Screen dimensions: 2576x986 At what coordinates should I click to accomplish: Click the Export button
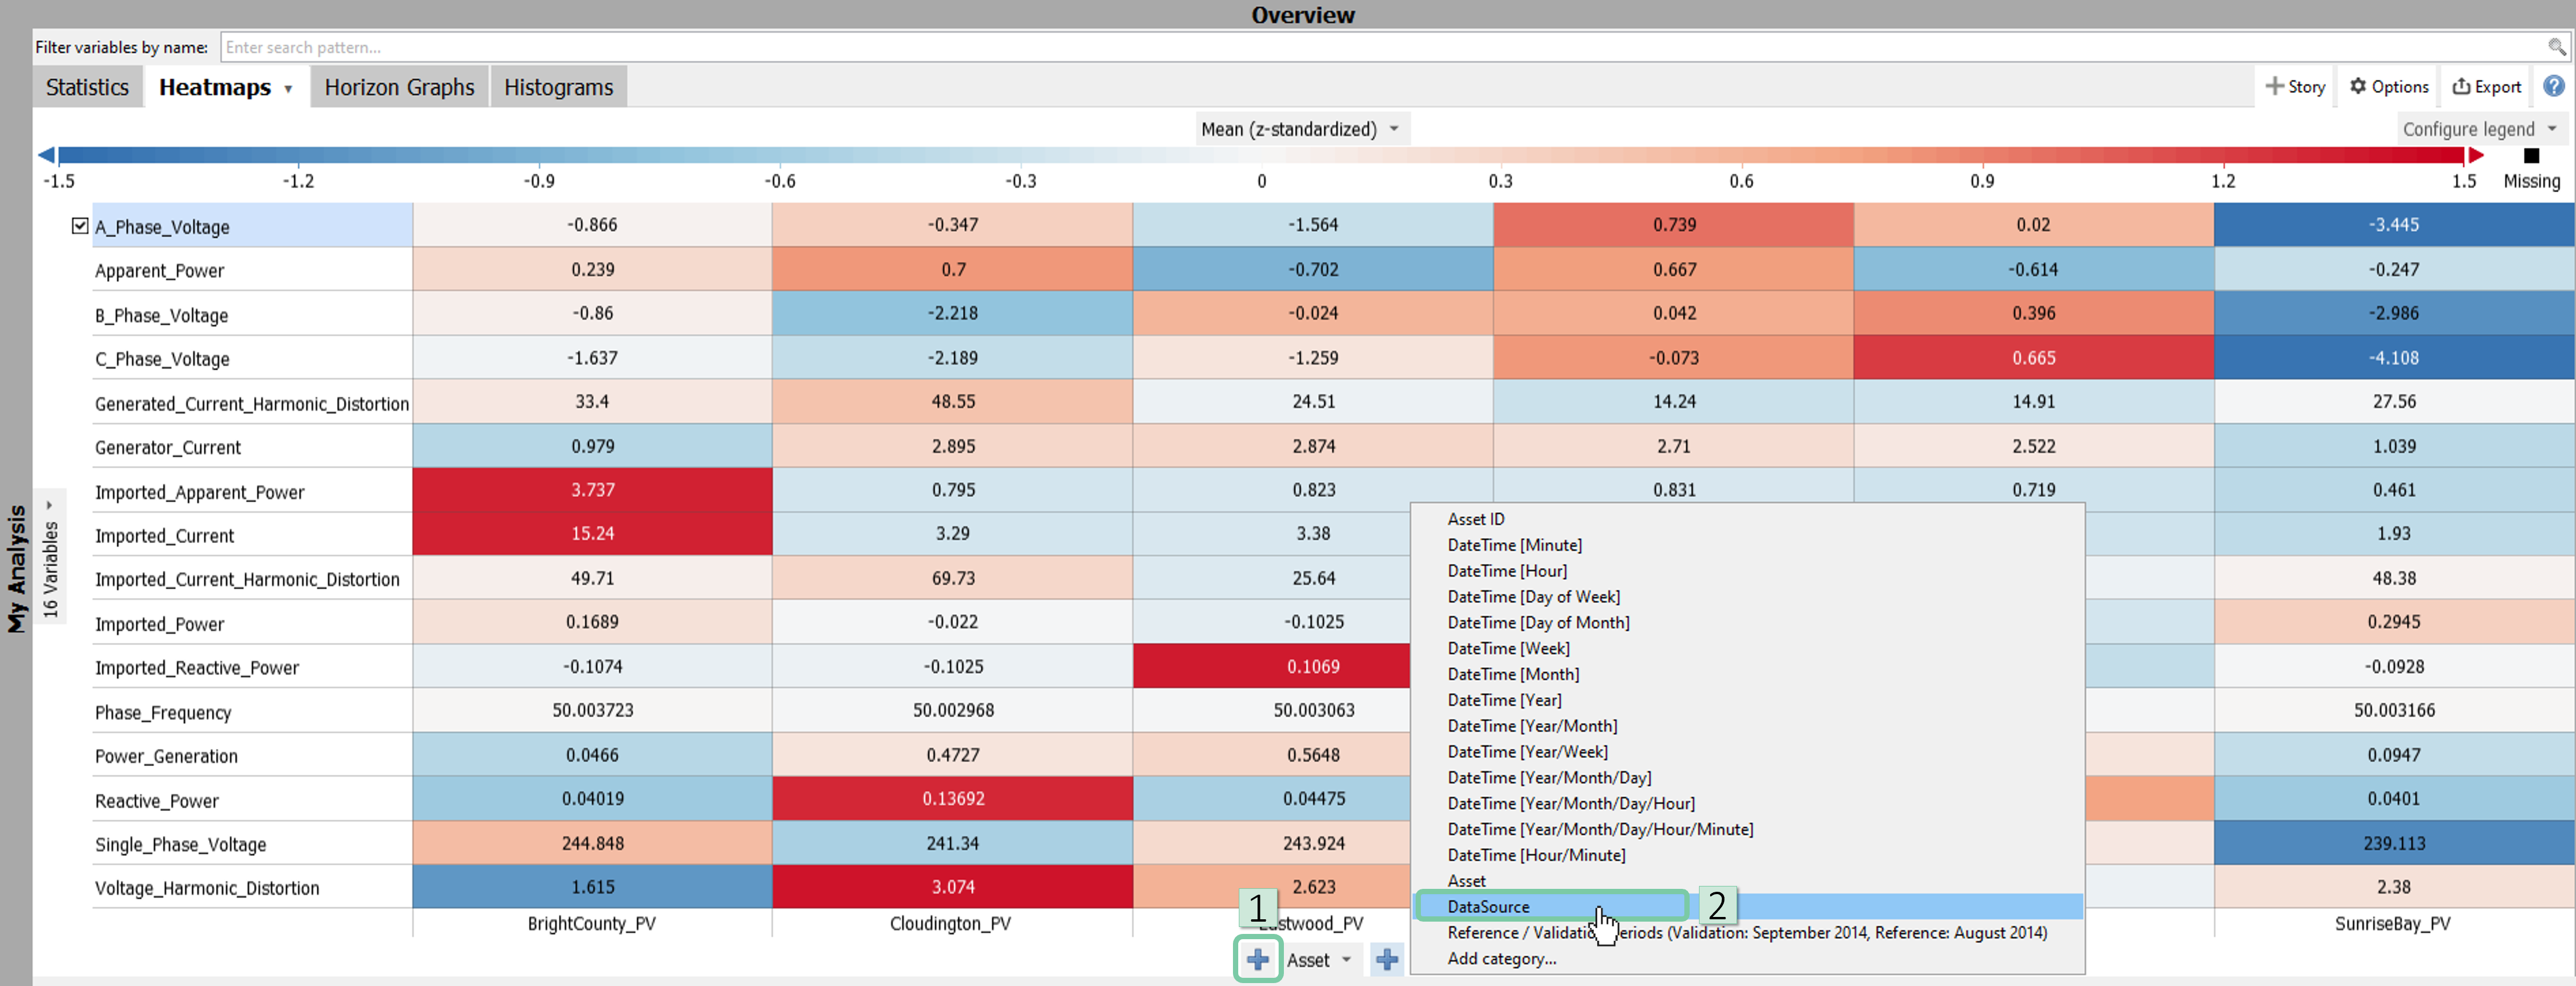[x=2486, y=87]
